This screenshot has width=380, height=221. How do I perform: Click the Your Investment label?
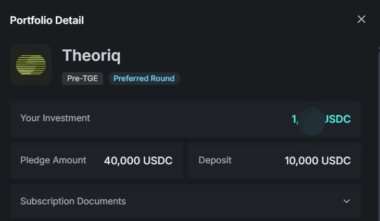coord(55,118)
